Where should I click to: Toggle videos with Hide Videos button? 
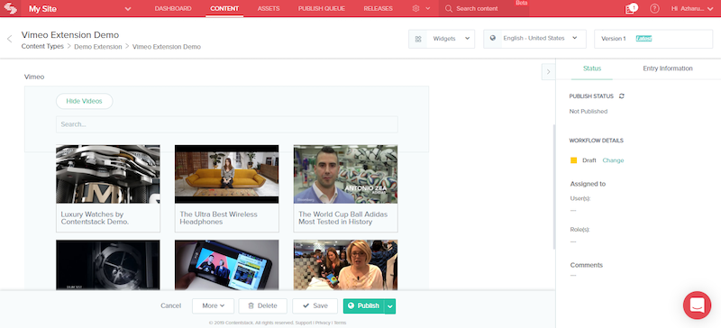(x=84, y=101)
